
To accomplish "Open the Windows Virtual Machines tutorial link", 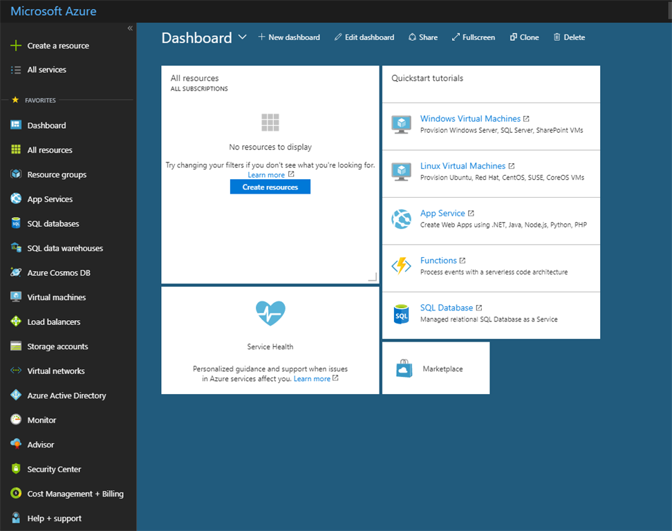I will tap(470, 119).
